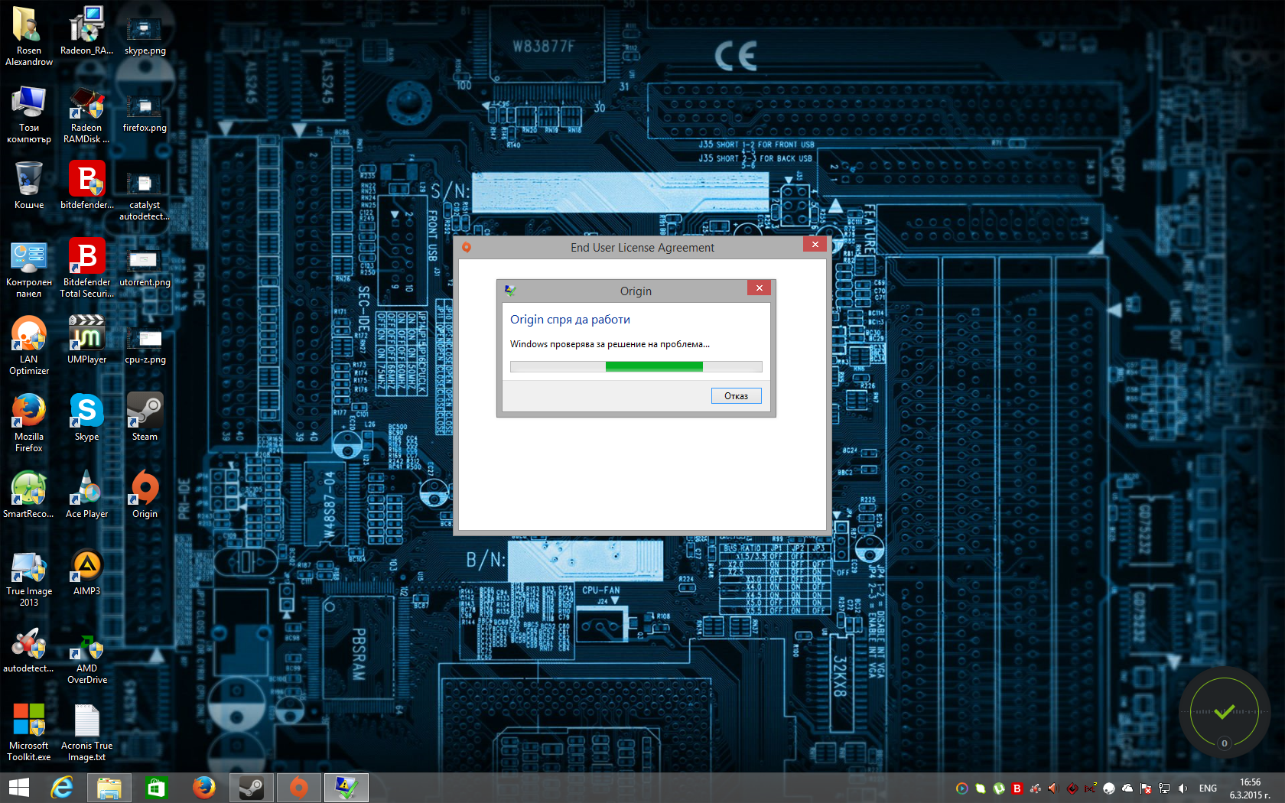Open the network tray icon

point(1164,788)
